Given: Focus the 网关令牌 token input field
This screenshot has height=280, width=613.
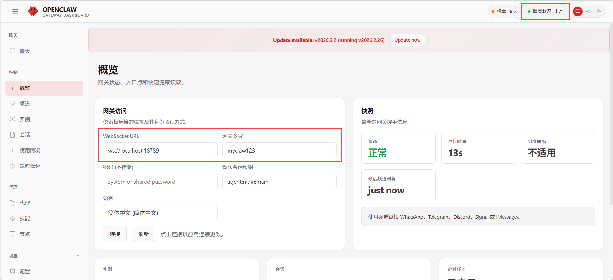Looking at the screenshot, I should pos(280,150).
